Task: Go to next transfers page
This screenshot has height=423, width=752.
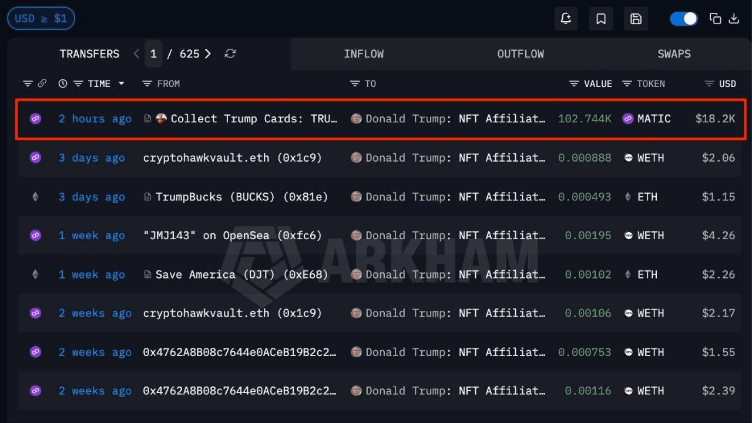Action: (208, 54)
